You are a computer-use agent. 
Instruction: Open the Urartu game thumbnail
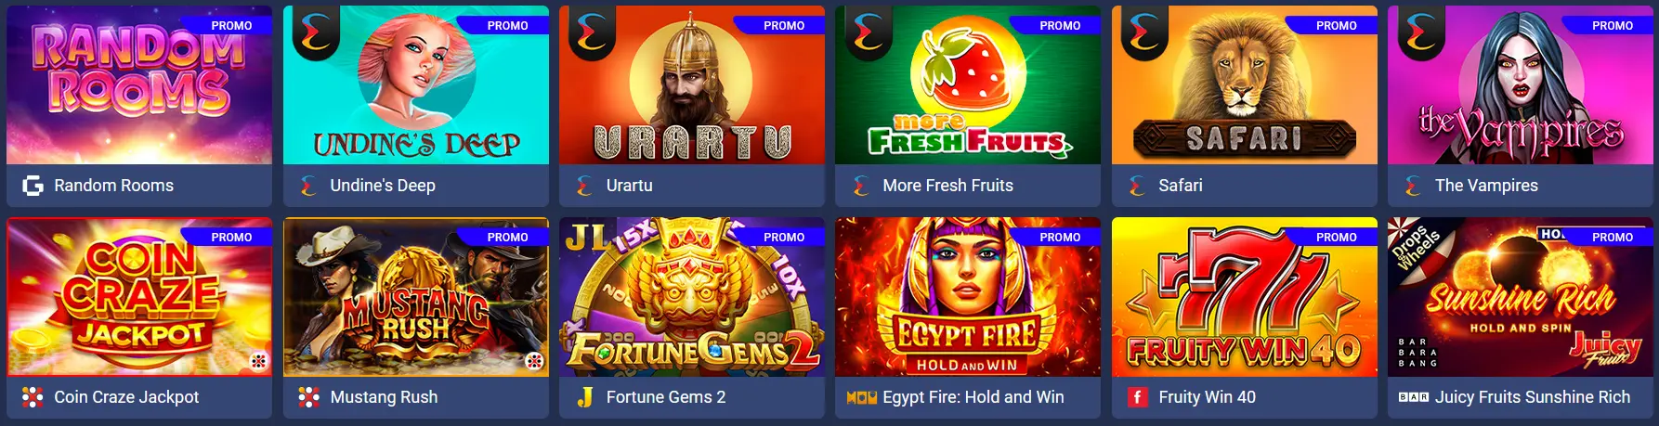click(692, 85)
